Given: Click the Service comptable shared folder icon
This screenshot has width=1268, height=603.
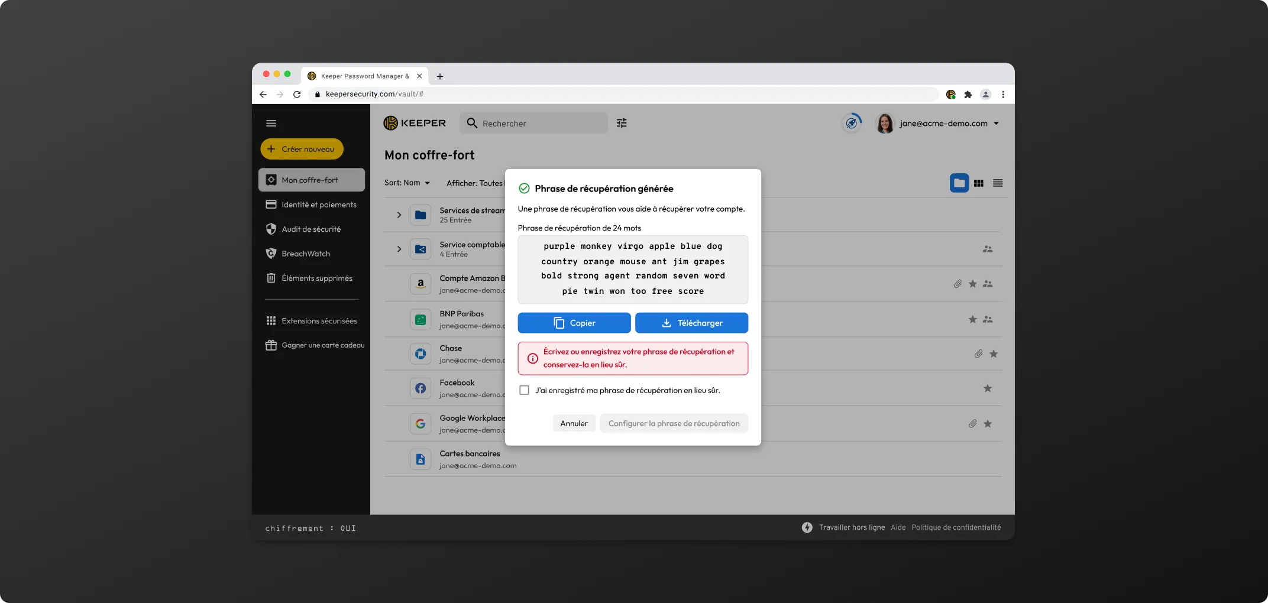Looking at the screenshot, I should [x=420, y=249].
